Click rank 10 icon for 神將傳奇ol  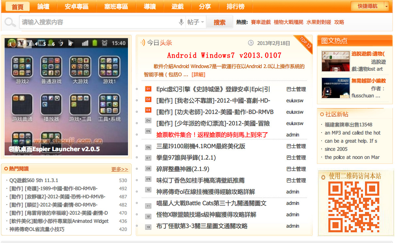148,190
